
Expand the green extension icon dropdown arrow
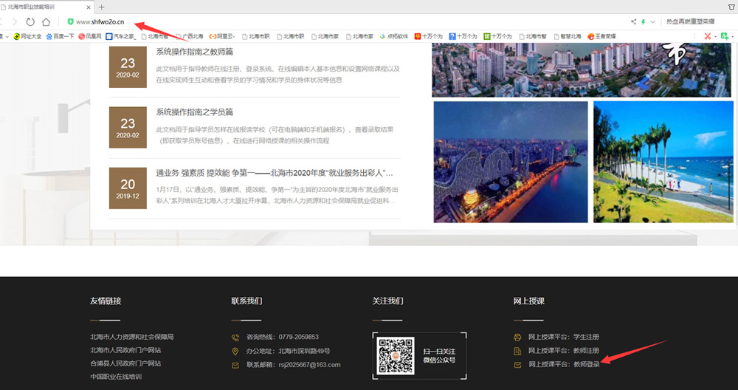pyautogui.click(x=734, y=35)
